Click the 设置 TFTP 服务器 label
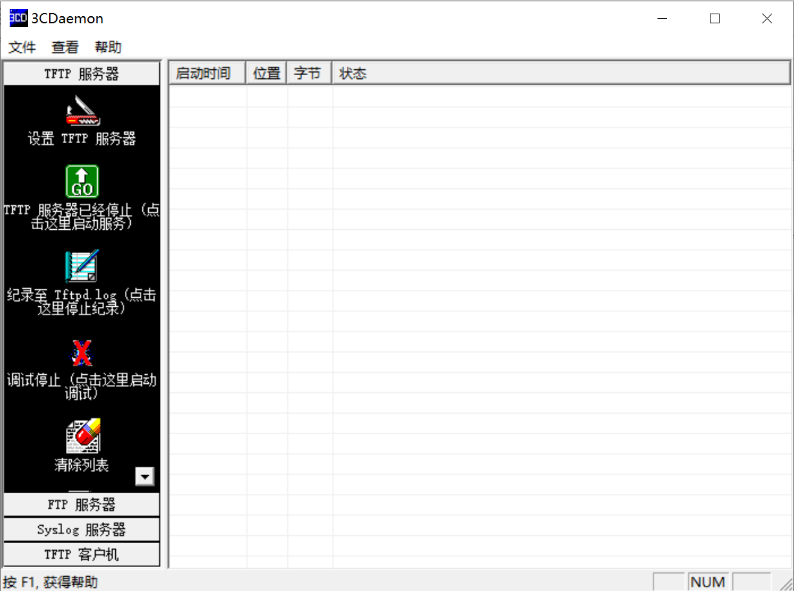 pyautogui.click(x=82, y=139)
